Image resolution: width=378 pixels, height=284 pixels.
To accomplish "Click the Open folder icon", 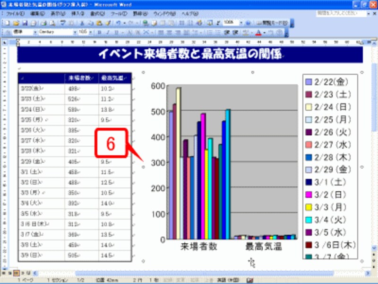I will [x=15, y=23].
